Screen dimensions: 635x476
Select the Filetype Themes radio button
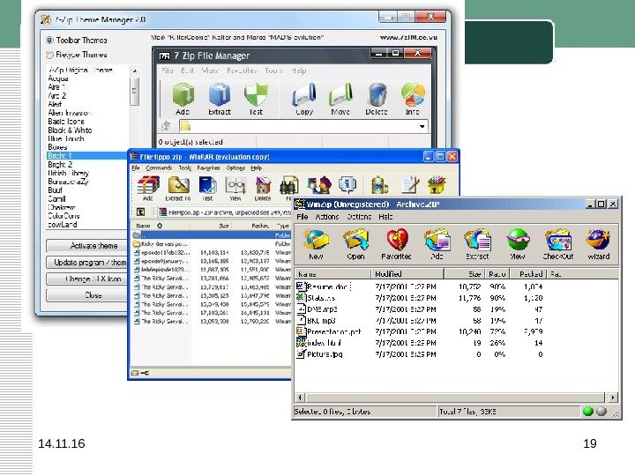49,55
